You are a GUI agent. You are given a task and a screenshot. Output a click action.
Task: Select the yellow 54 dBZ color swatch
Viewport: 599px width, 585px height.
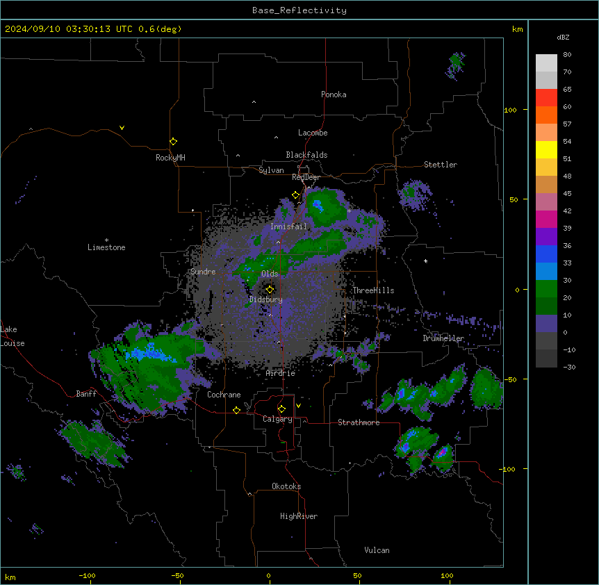pos(546,149)
